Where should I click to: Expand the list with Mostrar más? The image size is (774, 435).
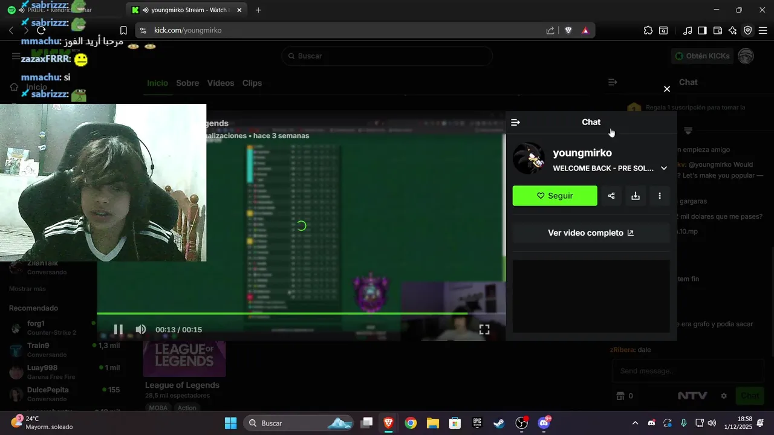pyautogui.click(x=27, y=289)
